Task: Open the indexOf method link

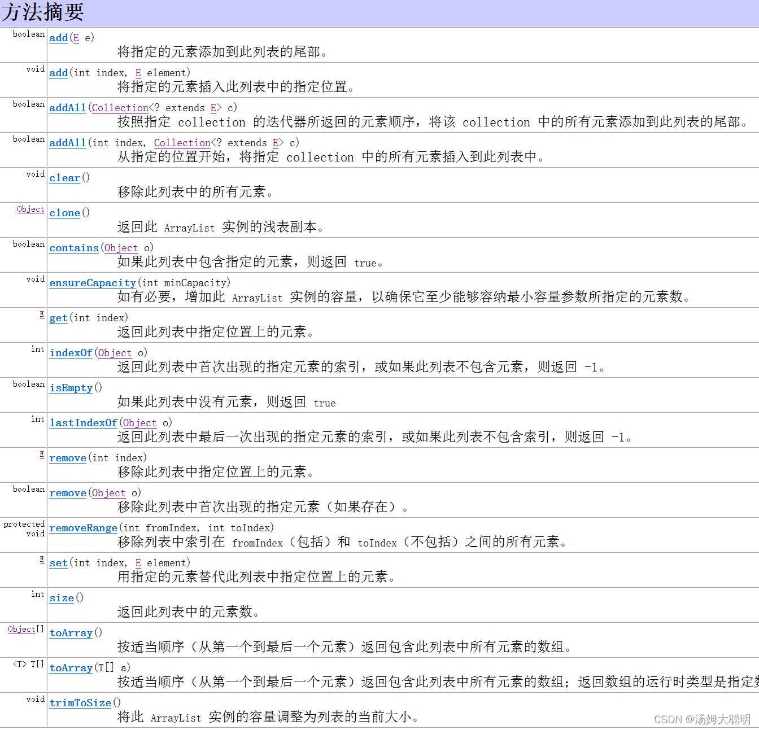Action: tap(71, 353)
